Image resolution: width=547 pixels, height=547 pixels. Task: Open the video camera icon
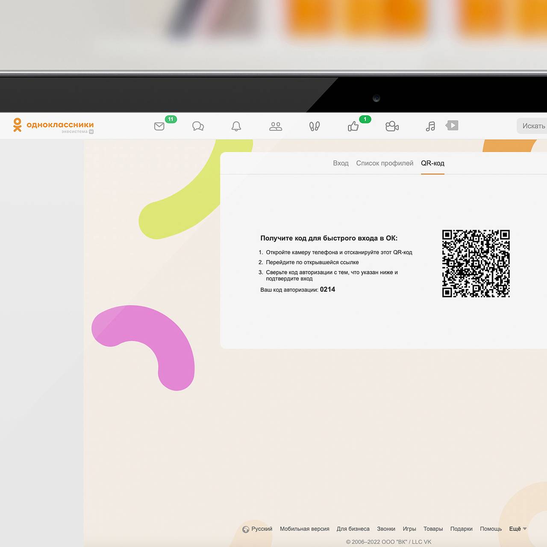[392, 126]
